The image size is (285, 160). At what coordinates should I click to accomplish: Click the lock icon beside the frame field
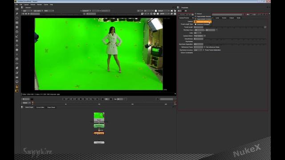coord(32,99)
